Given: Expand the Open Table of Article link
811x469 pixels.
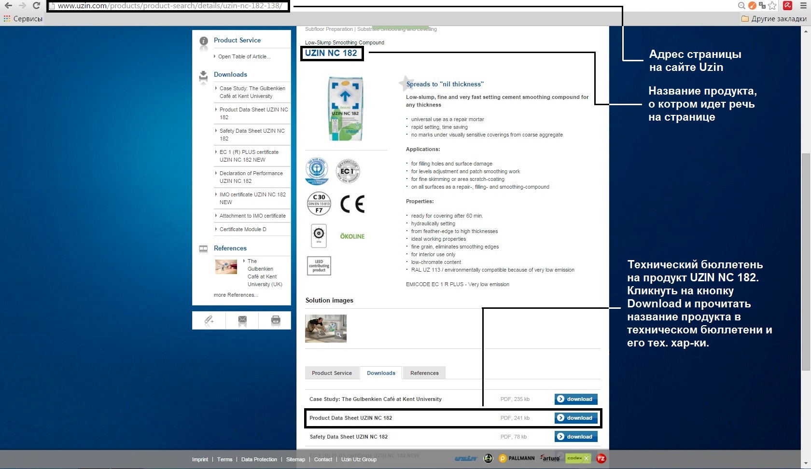Looking at the screenshot, I should click(x=244, y=56).
